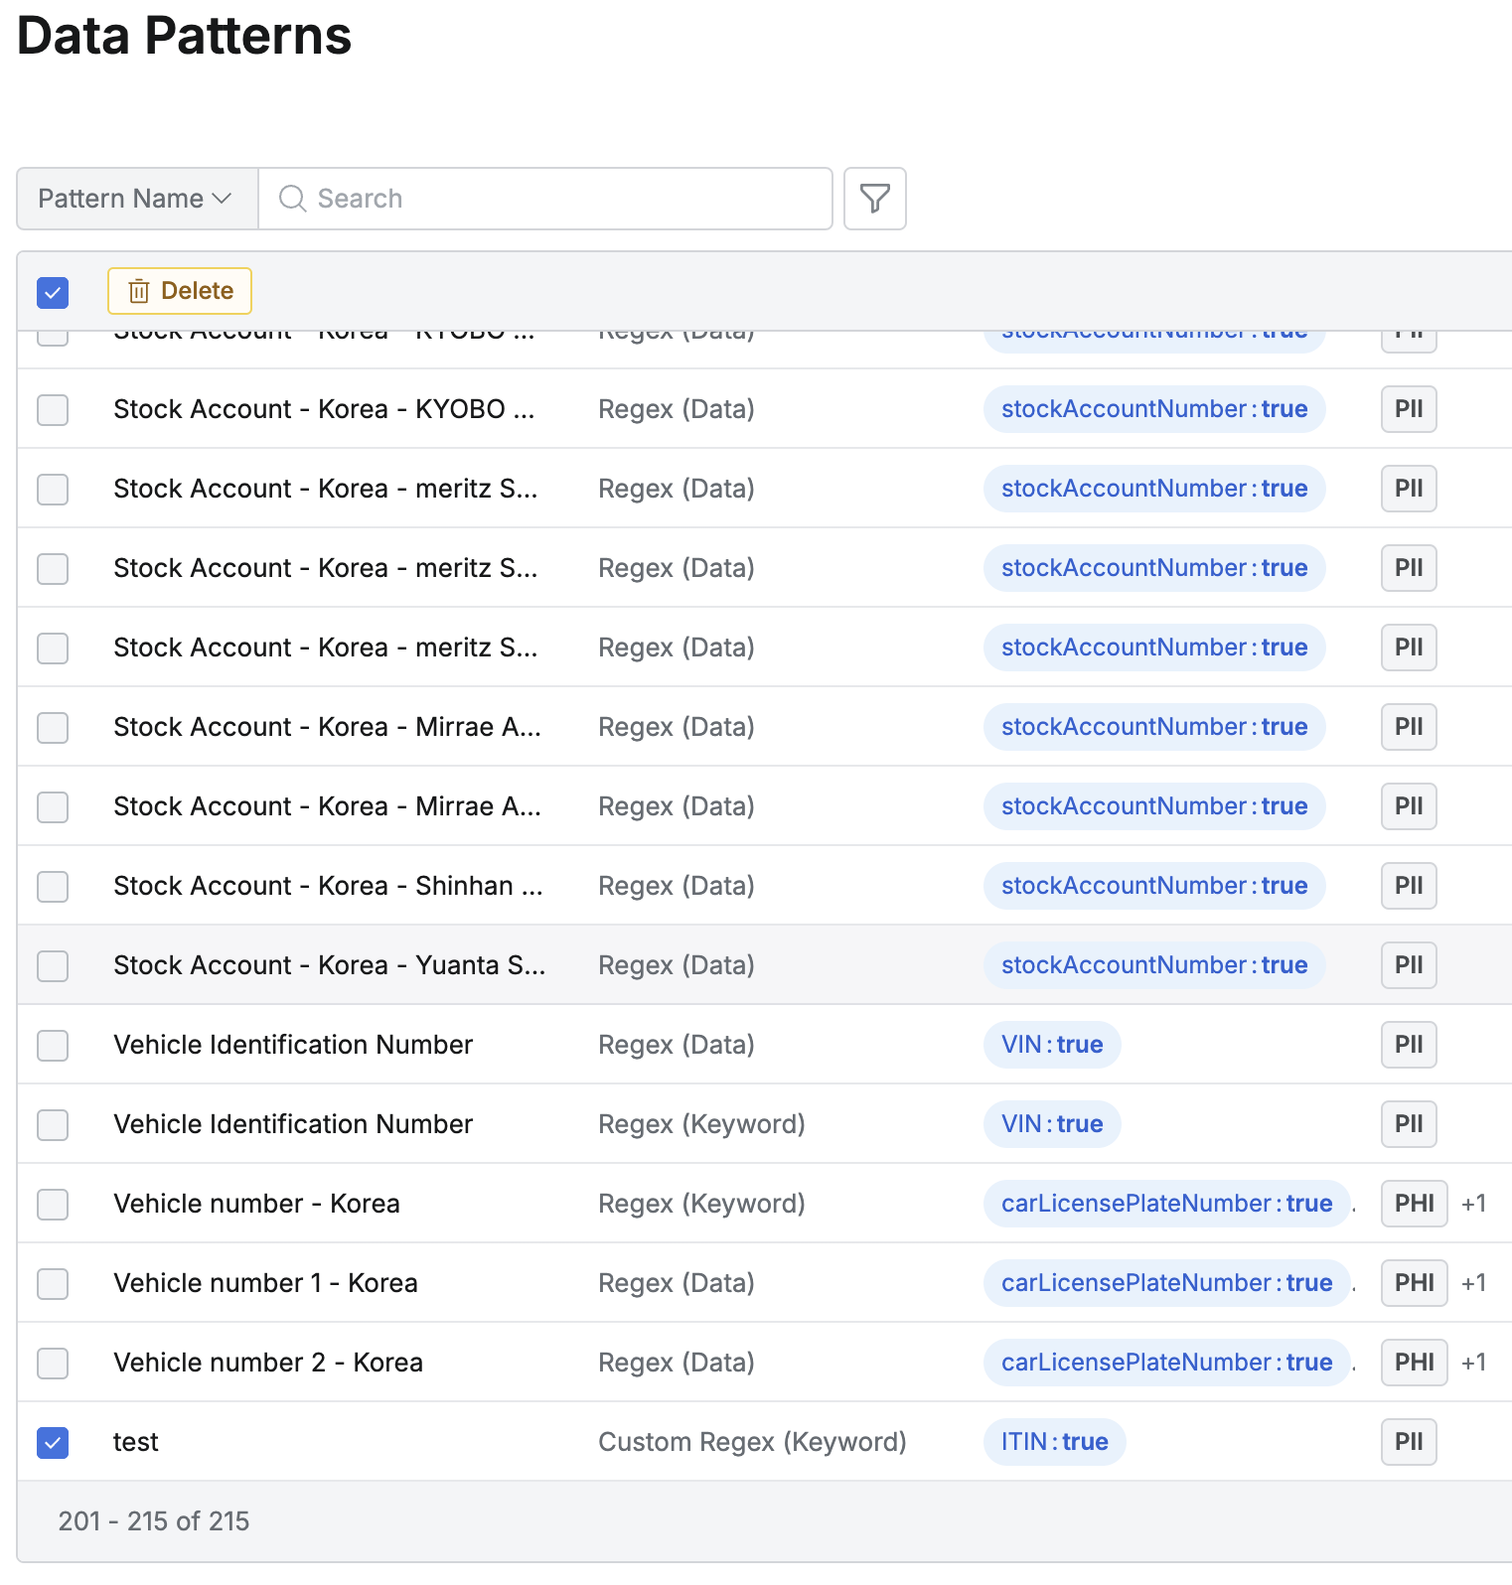Open Stock Account - Korea - Shinhan pattern
1512x1585 pixels.
328,886
